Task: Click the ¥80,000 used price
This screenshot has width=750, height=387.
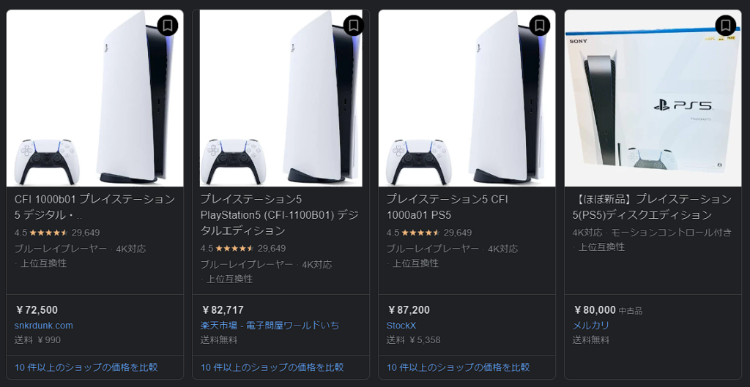Action: pos(595,310)
